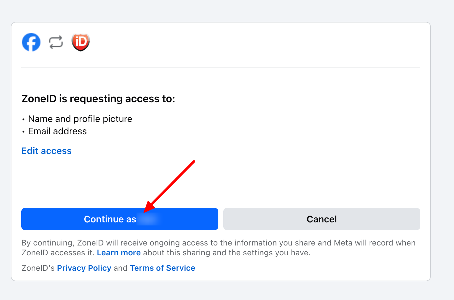Click the bullet before 'Name and profile picture'
The image size is (454, 300).
pyautogui.click(x=23, y=120)
